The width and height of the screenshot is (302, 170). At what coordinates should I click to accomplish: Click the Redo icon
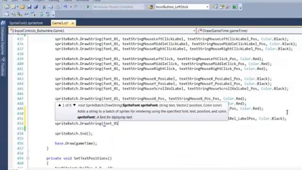coord(76,7)
